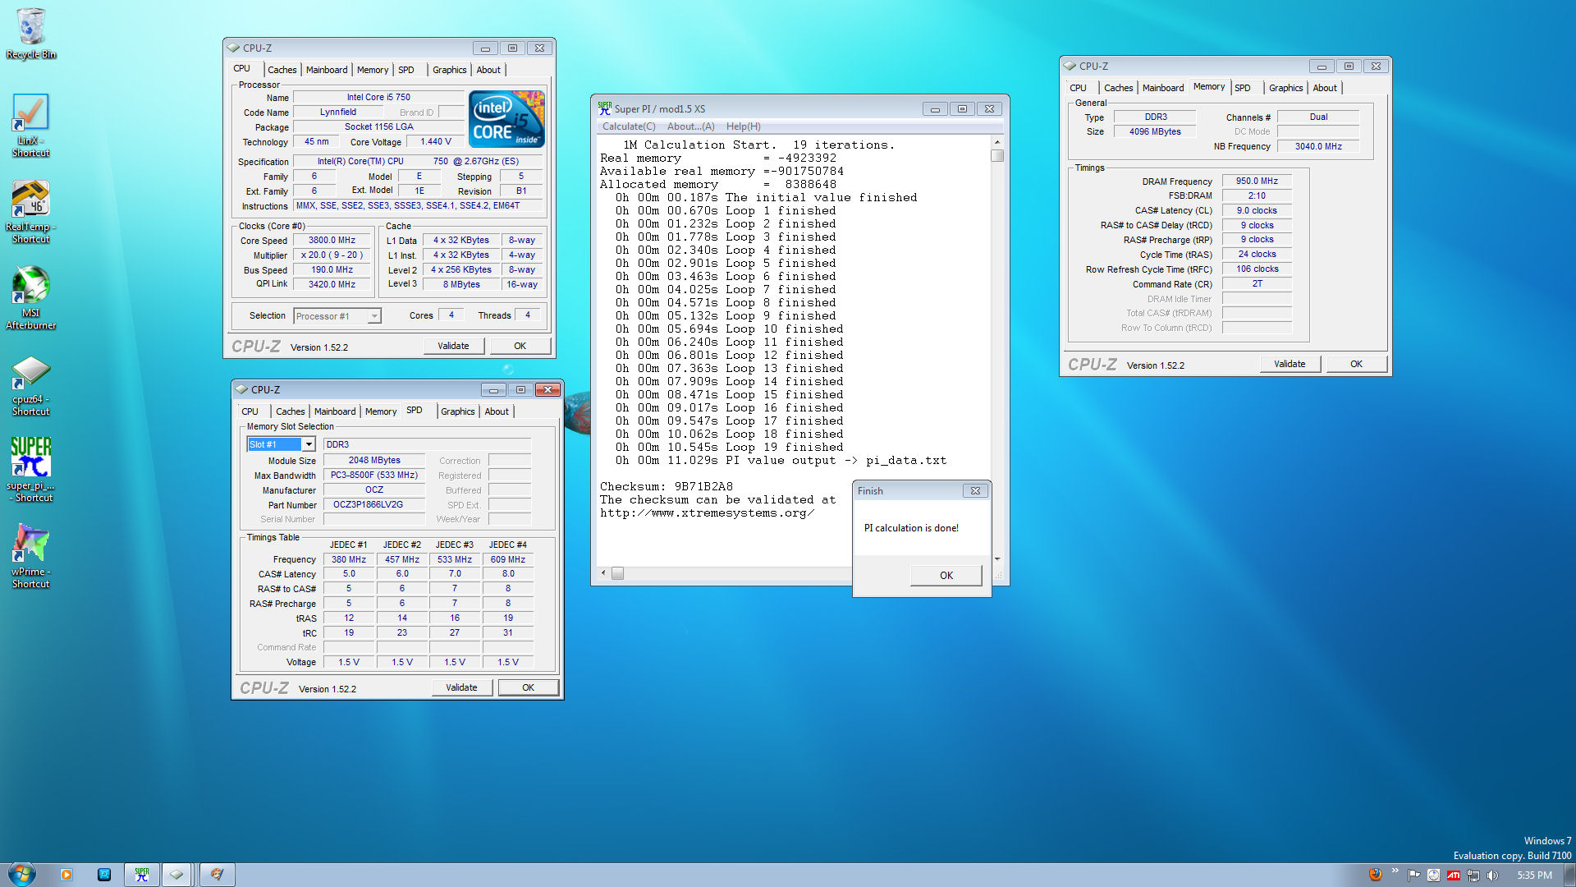Open Caches tab in top-left CPU-Z window

(282, 70)
